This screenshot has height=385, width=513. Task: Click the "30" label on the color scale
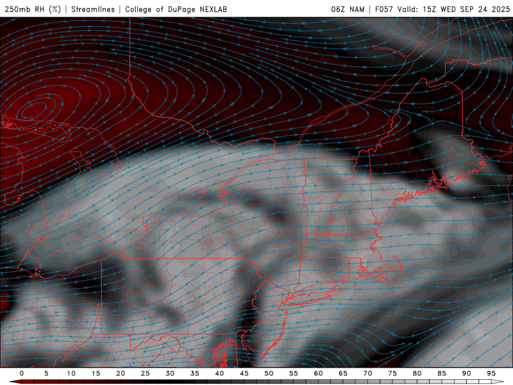click(x=170, y=373)
